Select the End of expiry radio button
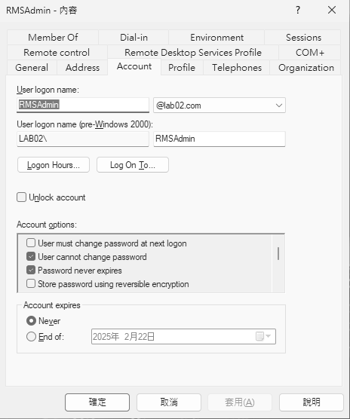Image resolution: width=350 pixels, height=419 pixels. (31, 336)
